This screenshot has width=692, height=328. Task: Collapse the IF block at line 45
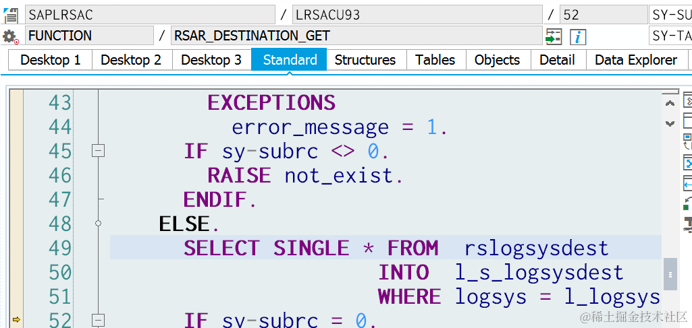click(98, 151)
